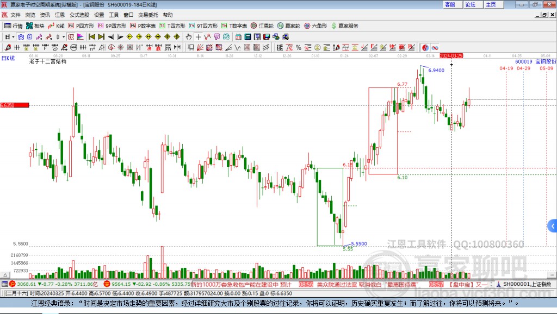557x314 pixels.
Task: Step chart right with black right arrow
Action: point(120,37)
